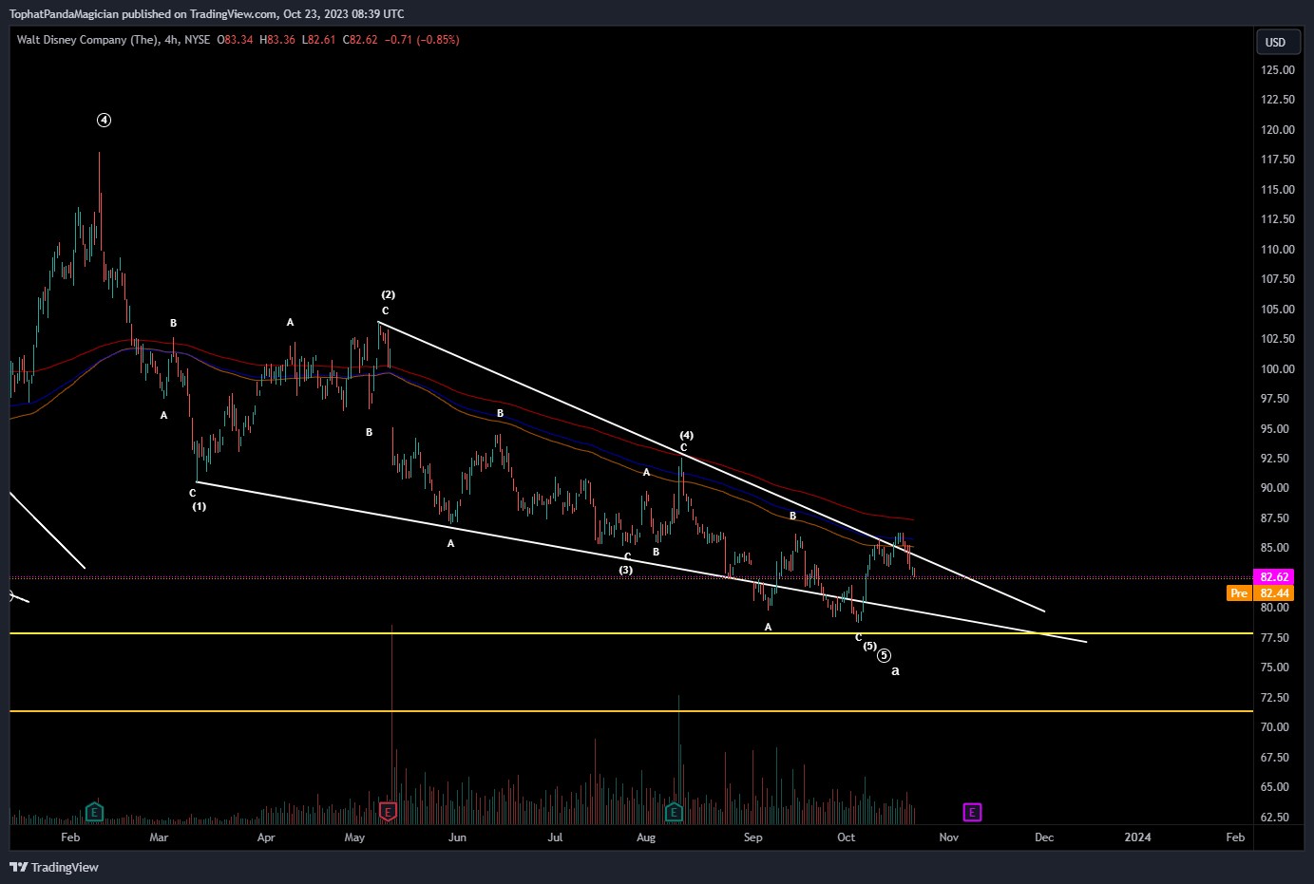The image size is (1314, 884).
Task: Select the (2) wave label
Action: [x=388, y=295]
